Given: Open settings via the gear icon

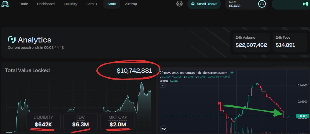Looking at the screenshot, I should (179, 4).
